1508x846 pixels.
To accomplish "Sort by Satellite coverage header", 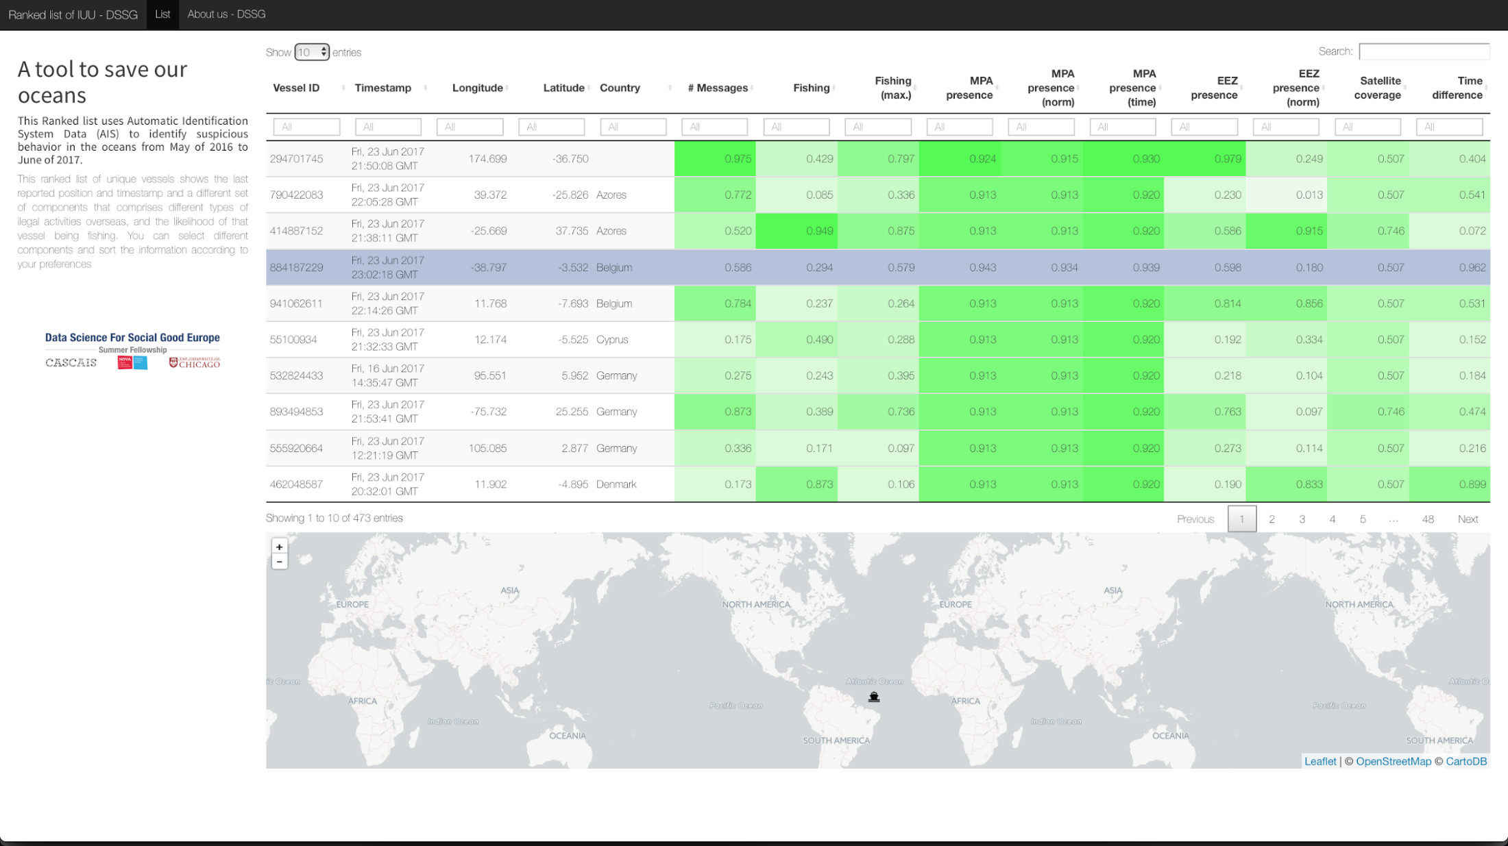I will coord(1368,88).
